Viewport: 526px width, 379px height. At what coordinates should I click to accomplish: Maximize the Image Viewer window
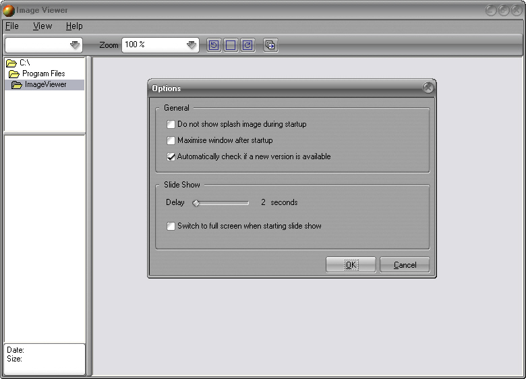[504, 10]
